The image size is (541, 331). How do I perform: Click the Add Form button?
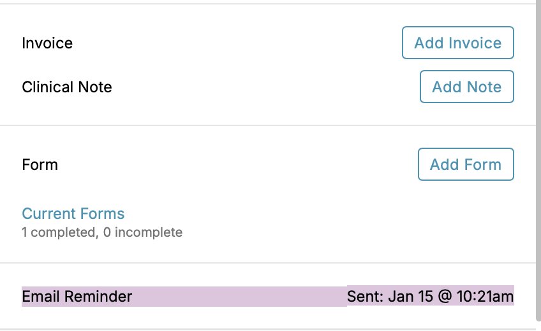[x=465, y=165]
